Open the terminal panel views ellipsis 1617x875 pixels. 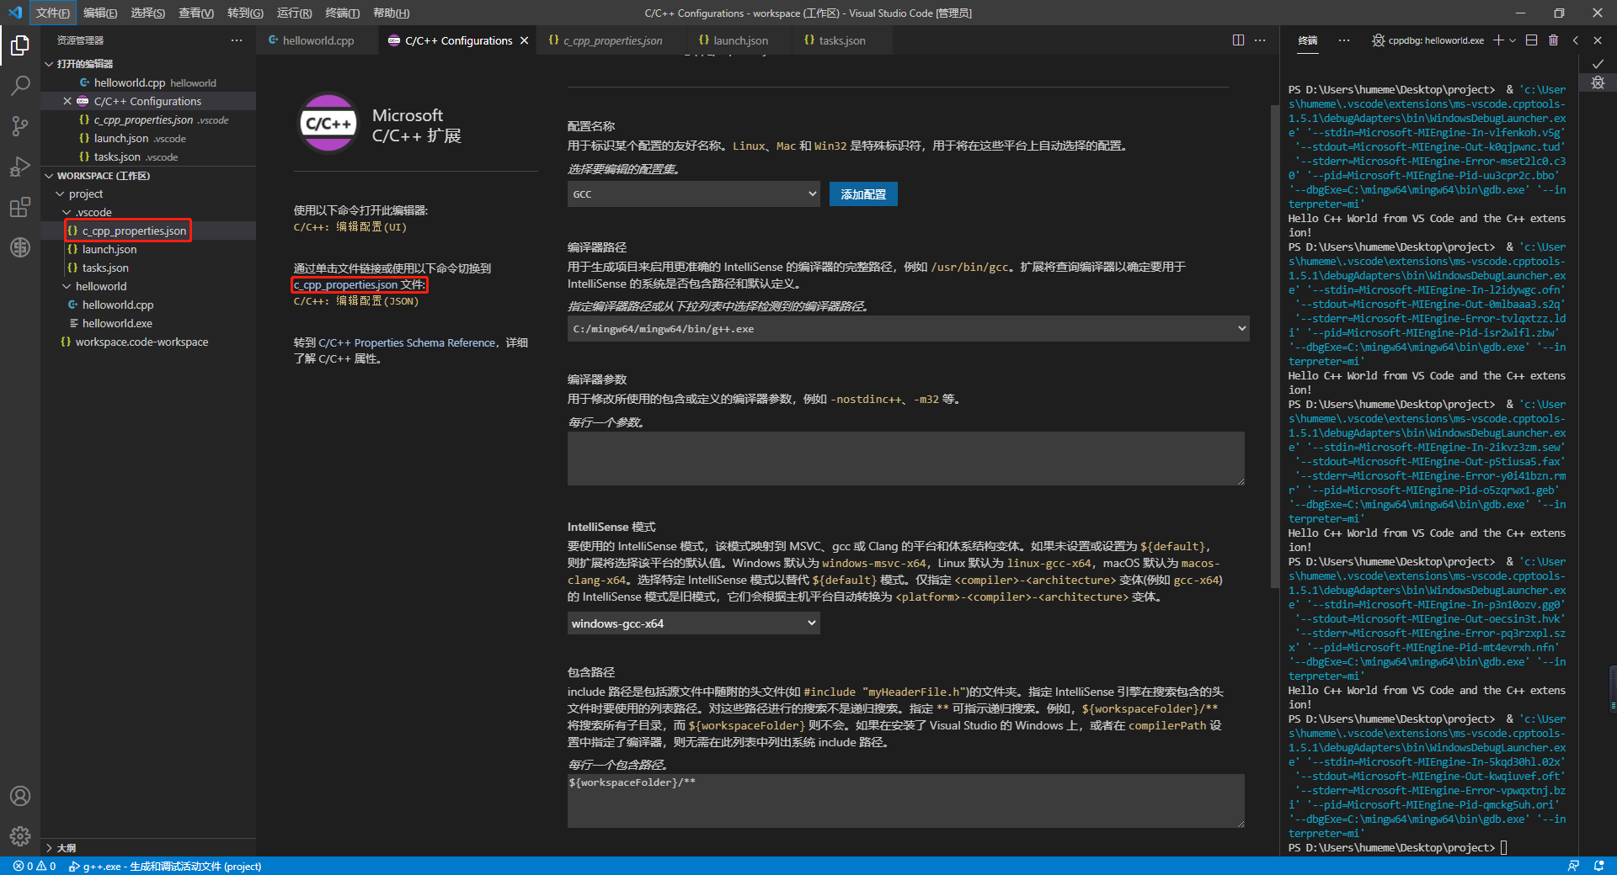pyautogui.click(x=1344, y=40)
